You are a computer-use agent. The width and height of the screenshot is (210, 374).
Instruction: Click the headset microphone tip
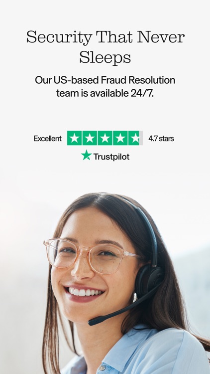[x=92, y=322]
